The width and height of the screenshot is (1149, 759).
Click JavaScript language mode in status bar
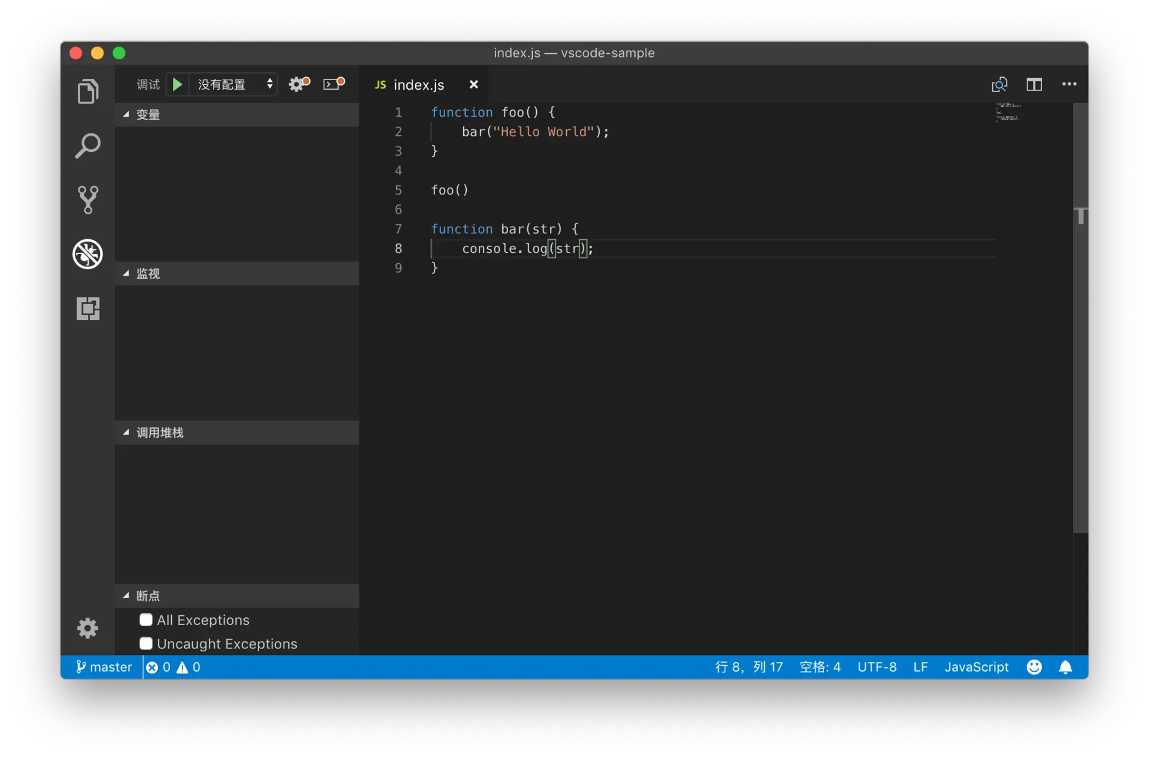[976, 667]
